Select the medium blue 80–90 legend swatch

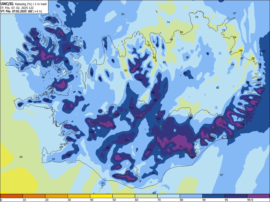click(191, 196)
